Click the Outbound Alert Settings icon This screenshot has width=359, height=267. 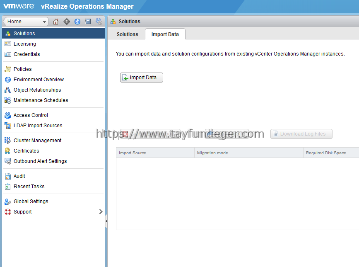8,161
